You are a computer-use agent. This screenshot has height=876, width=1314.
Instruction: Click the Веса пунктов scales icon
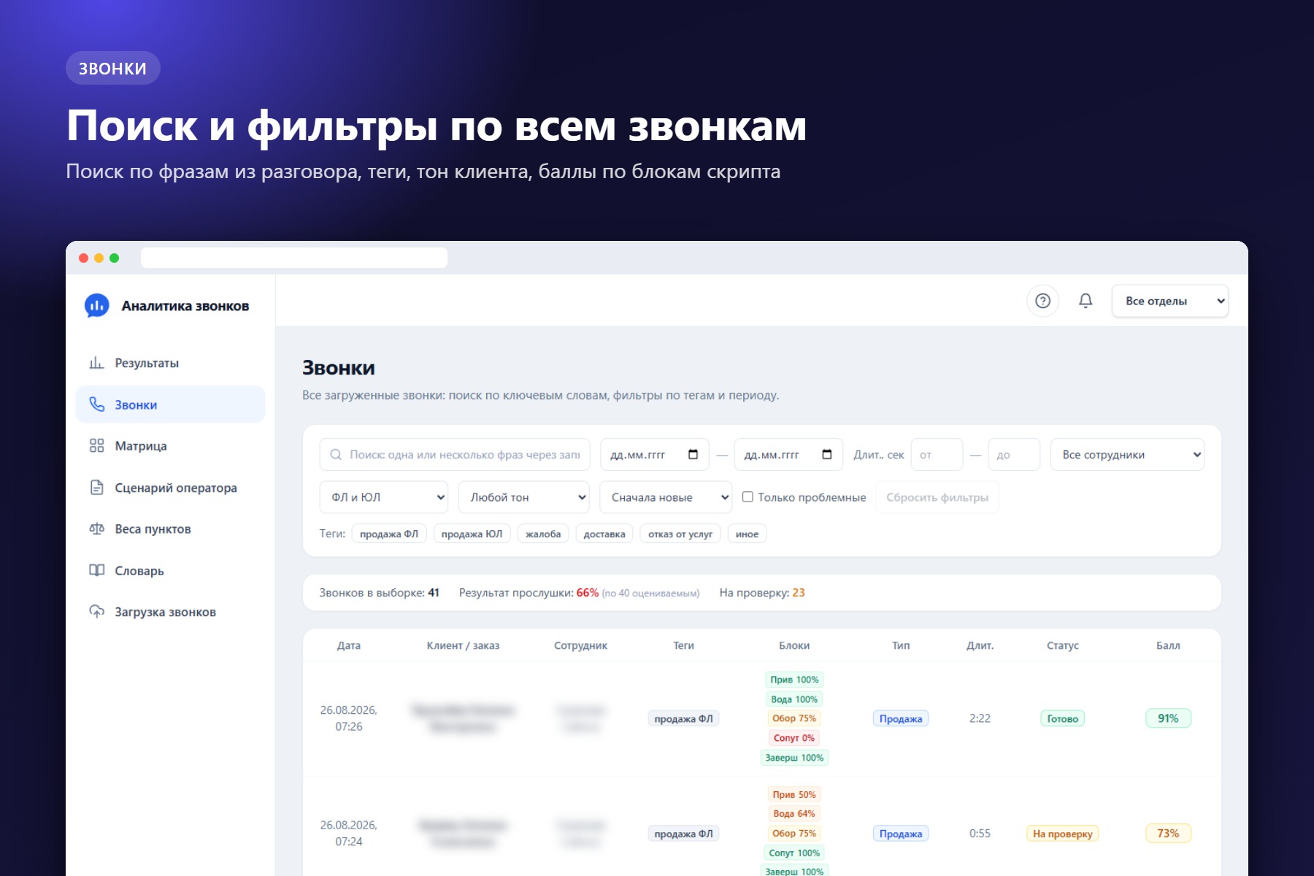click(x=96, y=529)
